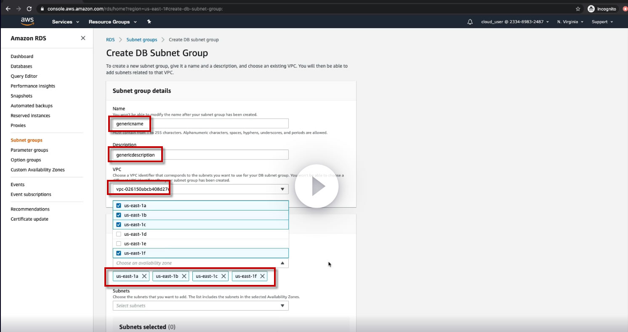The width and height of the screenshot is (628, 332).
Task: Expand the Resource Groups menu
Action: (x=112, y=22)
